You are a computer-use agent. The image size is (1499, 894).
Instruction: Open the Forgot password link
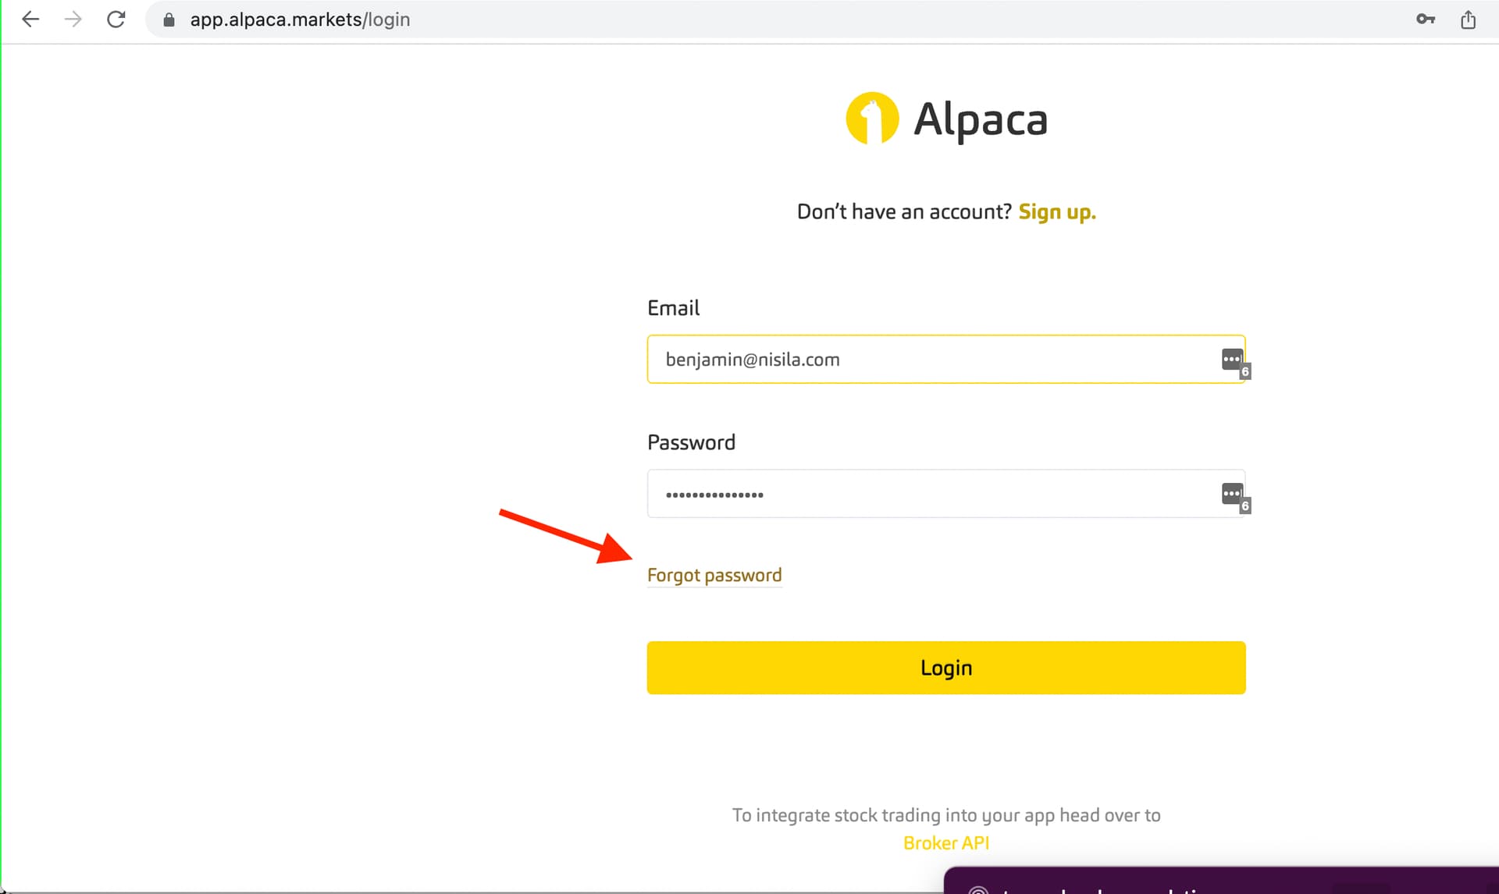click(x=714, y=576)
